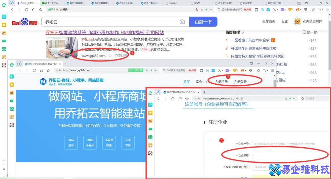Go to home page in Baidu window toolbar
Viewport: 331px width, 179px height.
(x=33, y=10)
